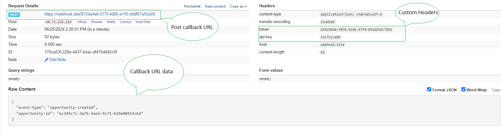The height and width of the screenshot is (134, 502).
Task: Click the token header value
Action: [356, 30]
